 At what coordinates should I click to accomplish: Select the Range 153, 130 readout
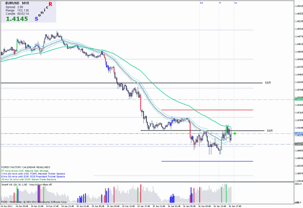tap(17, 11)
